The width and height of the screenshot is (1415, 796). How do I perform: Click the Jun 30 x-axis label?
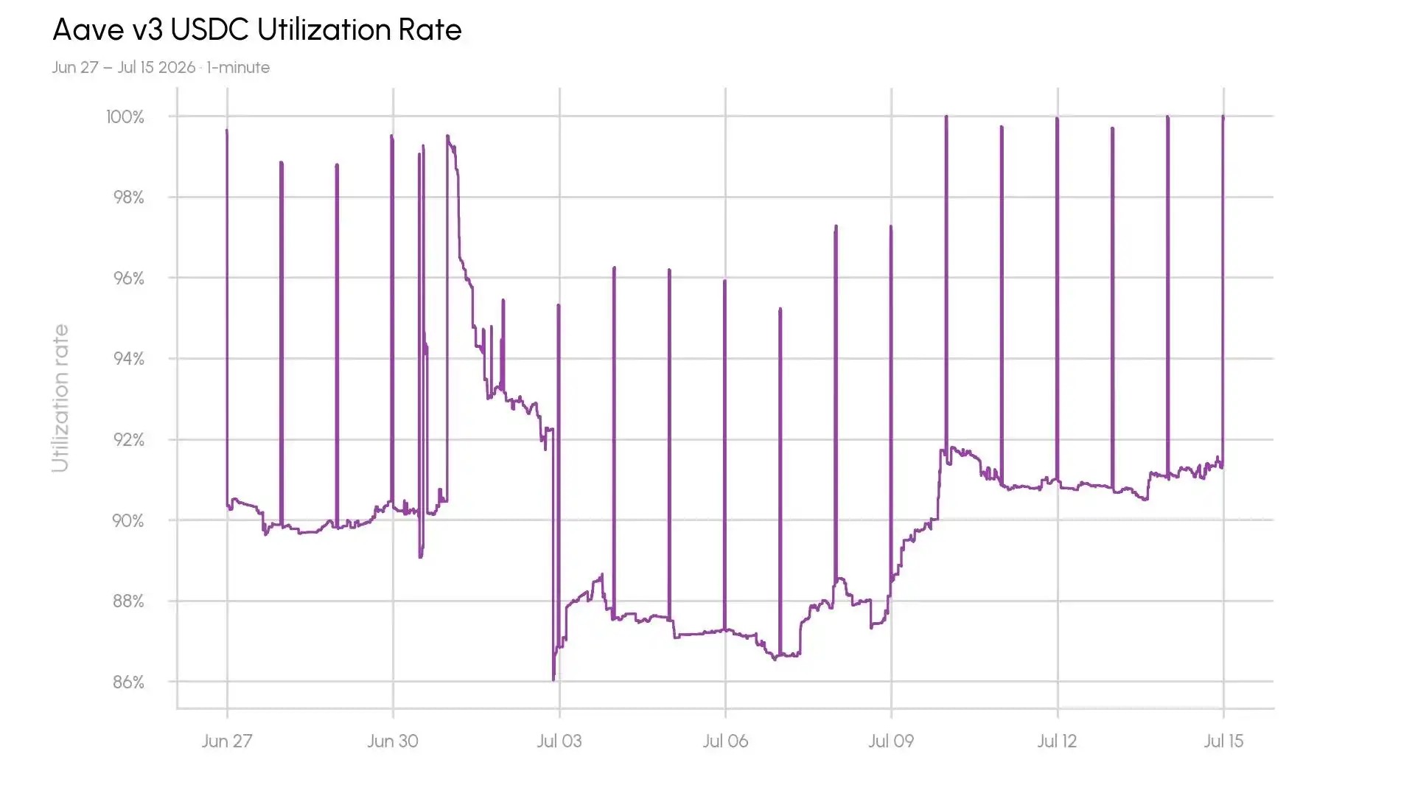click(393, 741)
